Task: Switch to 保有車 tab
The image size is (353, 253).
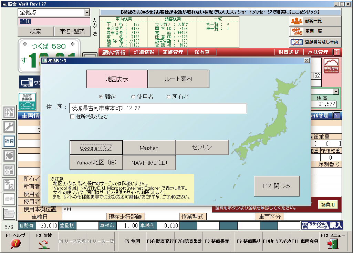Action: click(x=202, y=52)
